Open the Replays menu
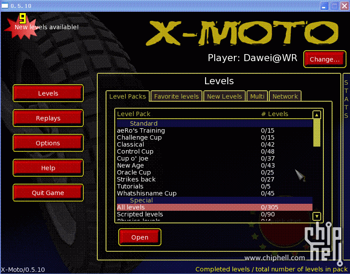 [48, 118]
